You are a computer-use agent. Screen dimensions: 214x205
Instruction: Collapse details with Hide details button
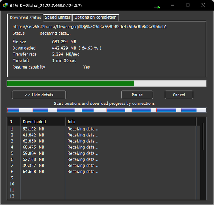39,95
